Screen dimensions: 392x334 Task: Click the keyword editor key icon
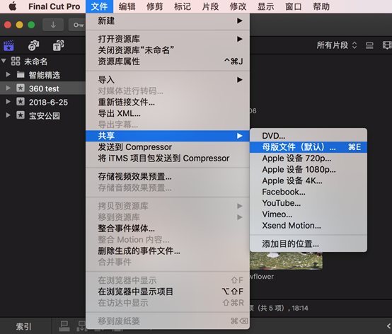pyautogui.click(x=79, y=25)
